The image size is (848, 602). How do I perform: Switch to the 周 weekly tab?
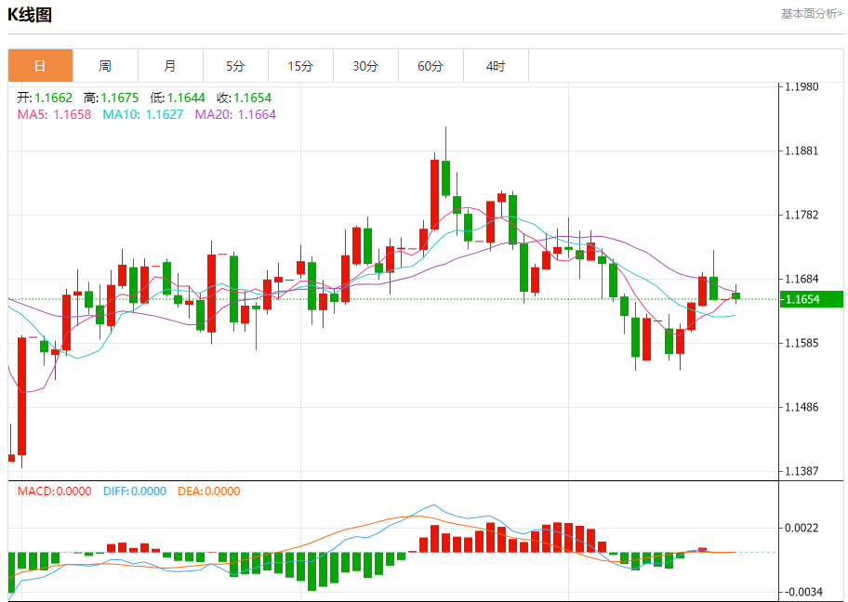tap(105, 66)
